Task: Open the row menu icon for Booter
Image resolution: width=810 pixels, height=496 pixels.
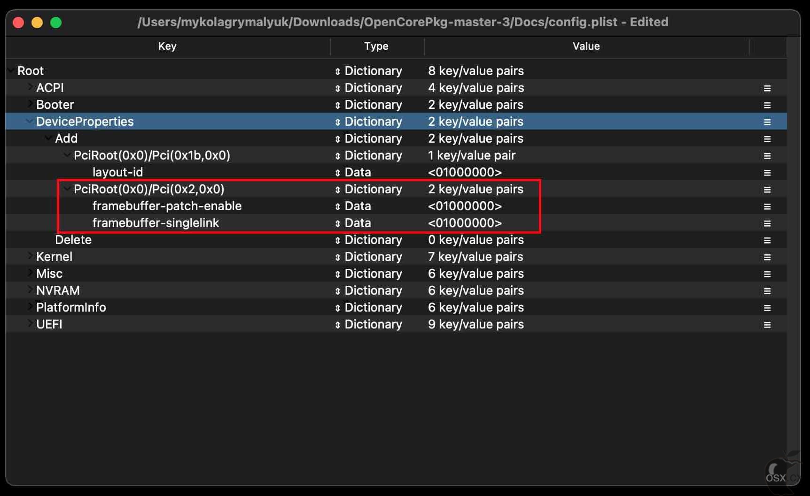Action: tap(767, 105)
